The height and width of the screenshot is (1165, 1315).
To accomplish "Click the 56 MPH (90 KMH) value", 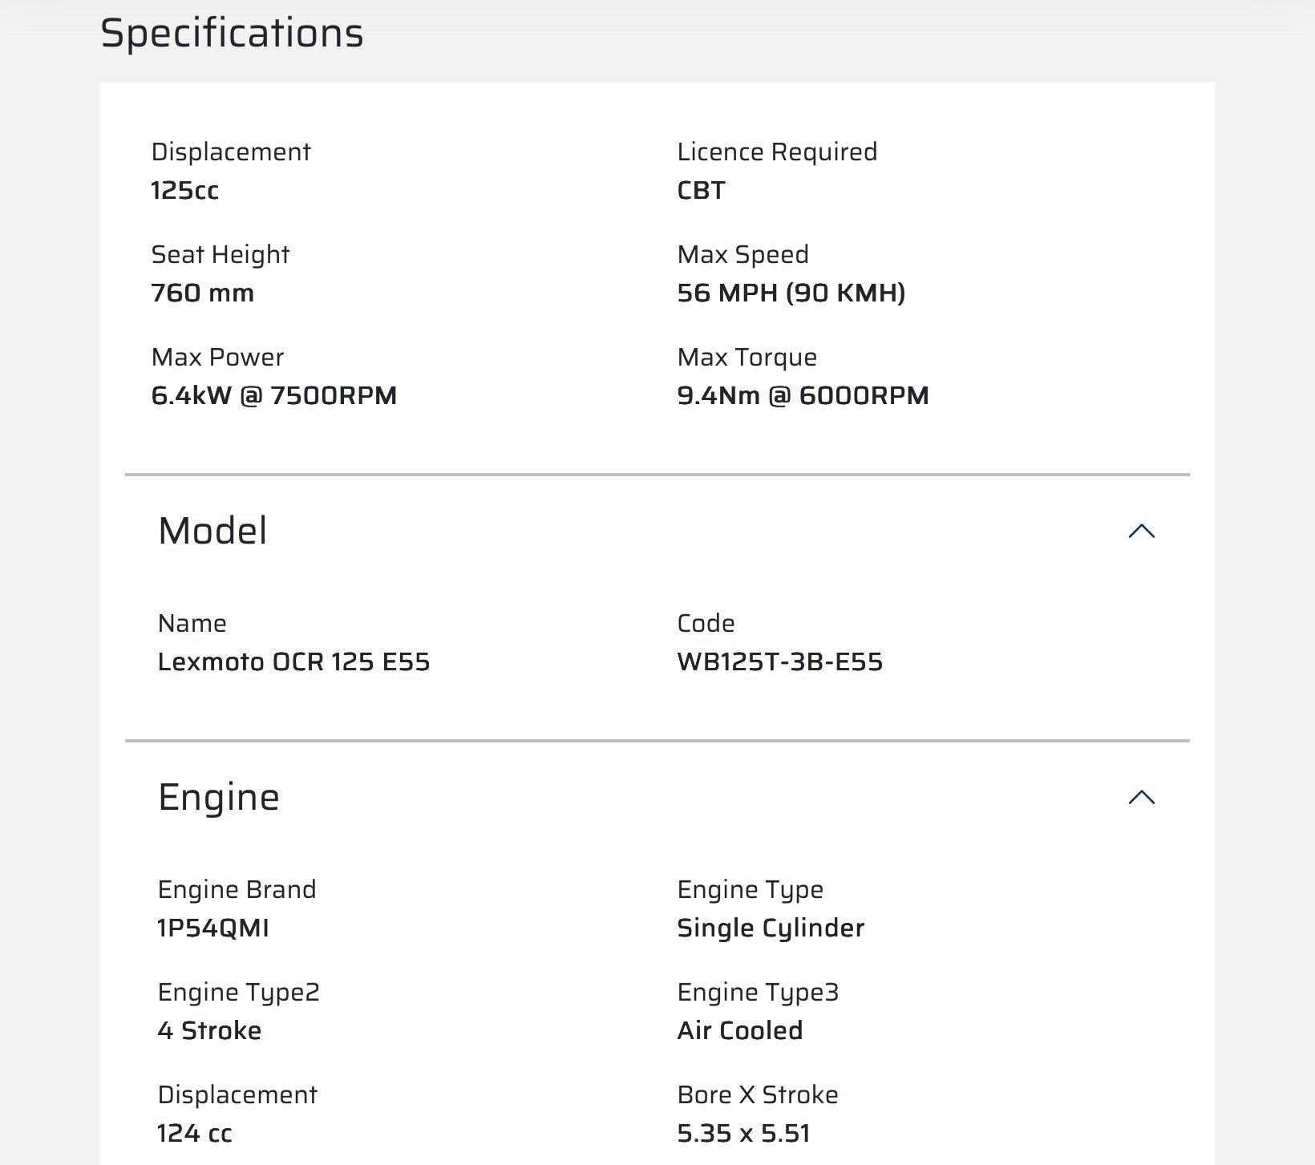I will [x=791, y=293].
